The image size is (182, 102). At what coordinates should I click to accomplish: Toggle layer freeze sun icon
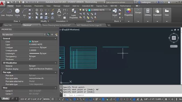click(x=83, y=10)
